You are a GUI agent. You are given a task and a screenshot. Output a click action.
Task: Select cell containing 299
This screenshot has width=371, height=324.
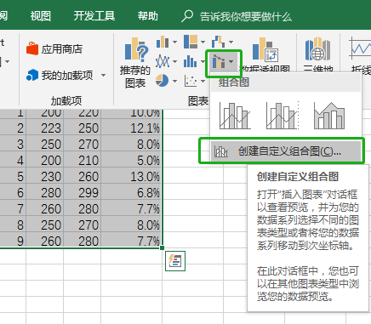[82, 193]
